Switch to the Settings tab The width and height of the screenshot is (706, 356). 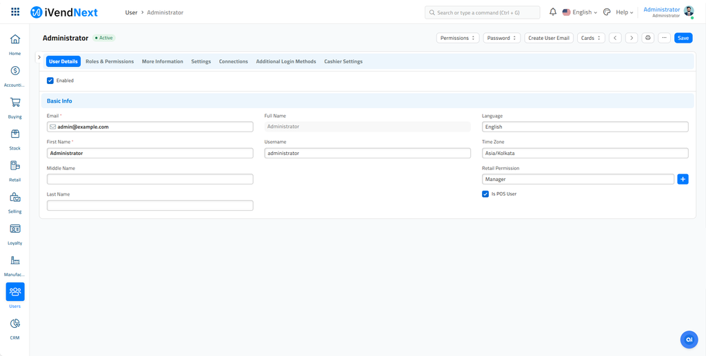pyautogui.click(x=201, y=61)
